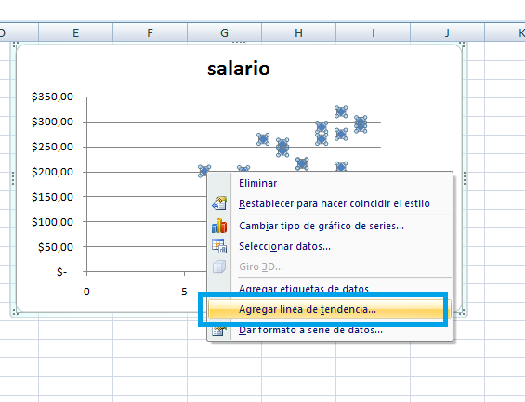Image resolution: width=525 pixels, height=402 pixels.
Task: Click the $300,00 axis label
Action: point(52,122)
